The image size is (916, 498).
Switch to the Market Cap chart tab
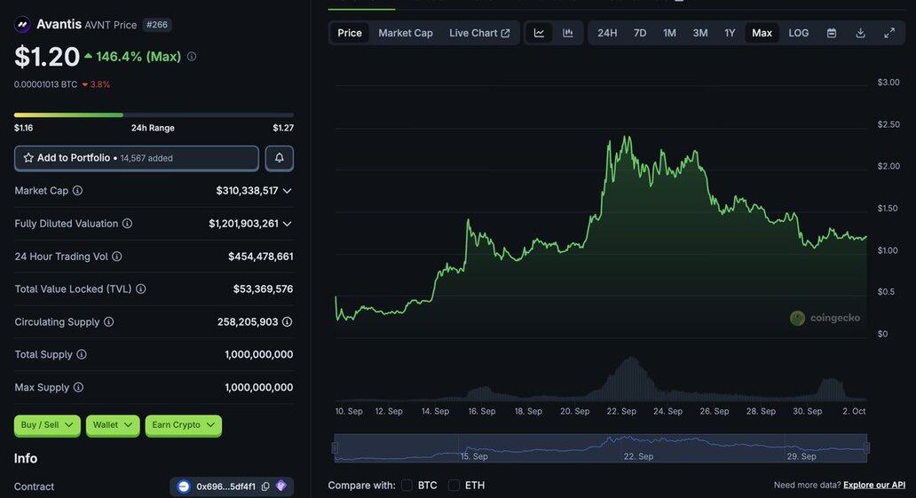[406, 33]
